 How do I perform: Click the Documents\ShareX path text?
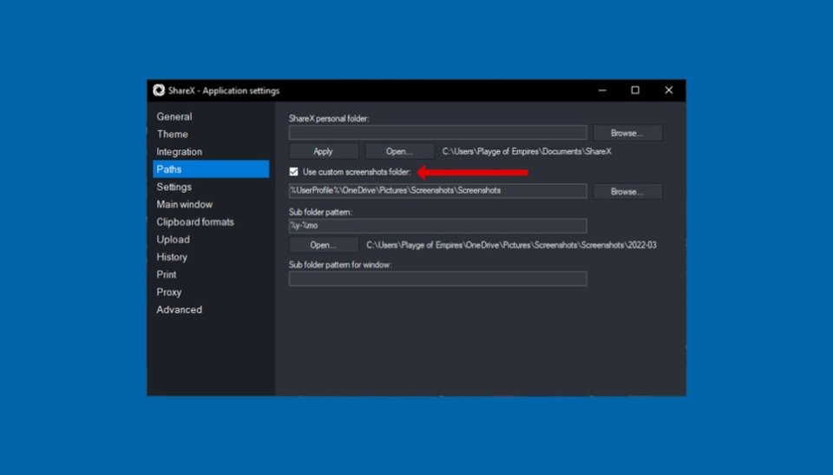pos(527,152)
